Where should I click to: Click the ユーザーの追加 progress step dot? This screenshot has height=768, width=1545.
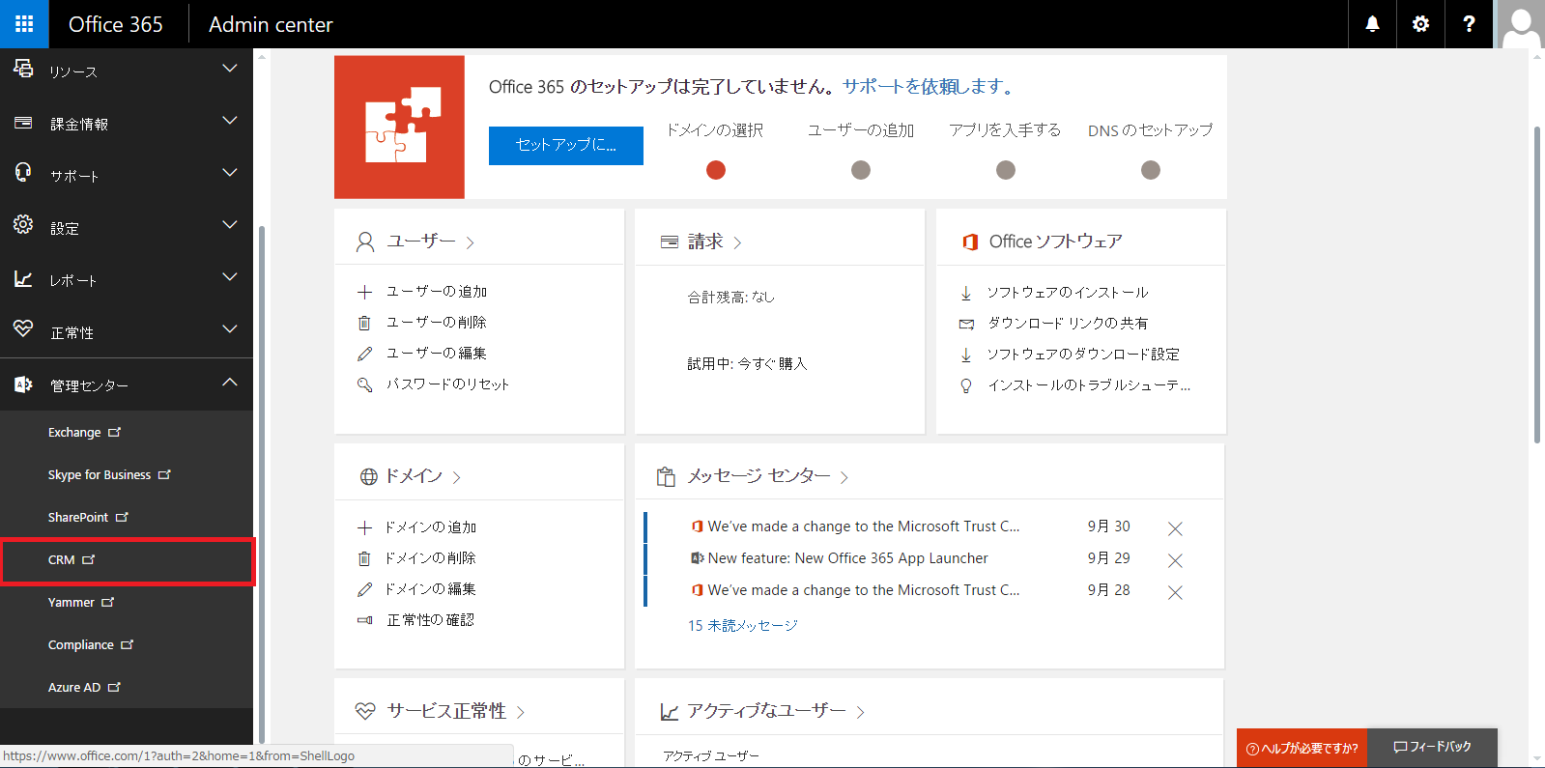tap(861, 170)
